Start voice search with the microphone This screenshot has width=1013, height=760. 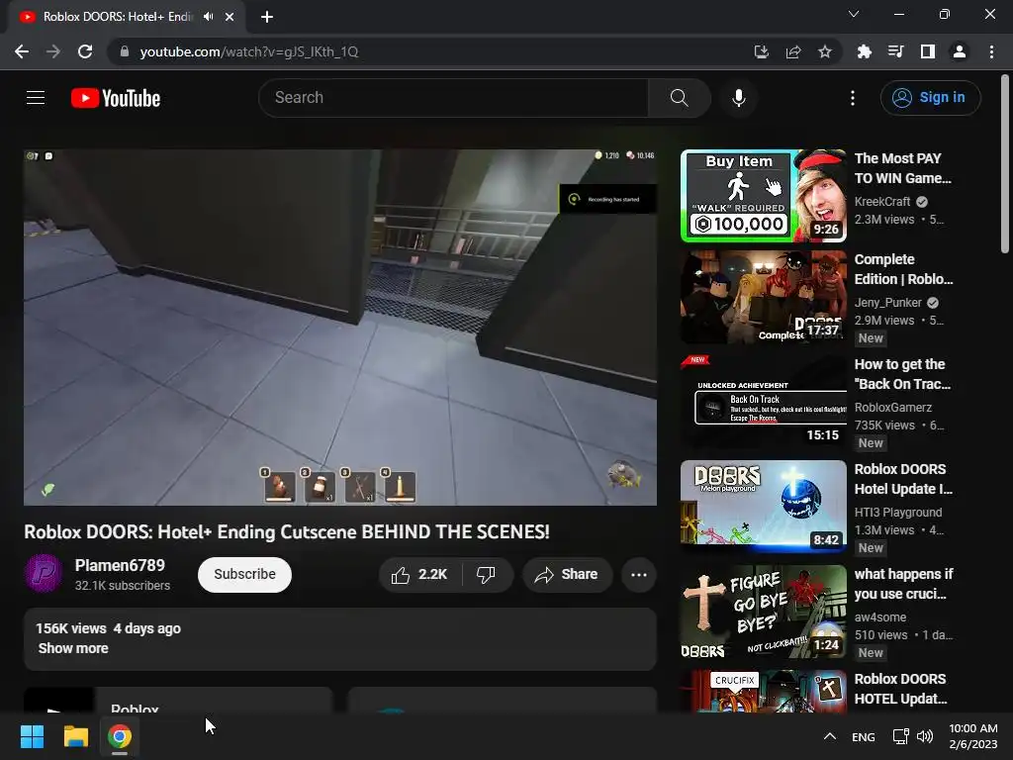pyautogui.click(x=738, y=98)
